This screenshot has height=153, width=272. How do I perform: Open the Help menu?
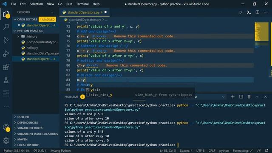pyautogui.click(x=96, y=4)
